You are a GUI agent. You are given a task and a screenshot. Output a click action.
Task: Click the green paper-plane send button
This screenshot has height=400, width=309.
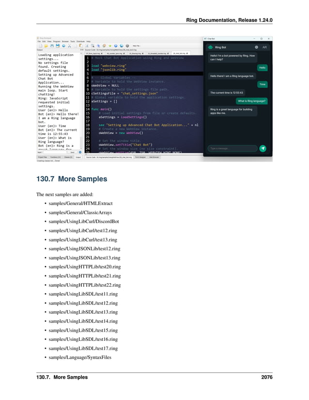click(x=263, y=148)
